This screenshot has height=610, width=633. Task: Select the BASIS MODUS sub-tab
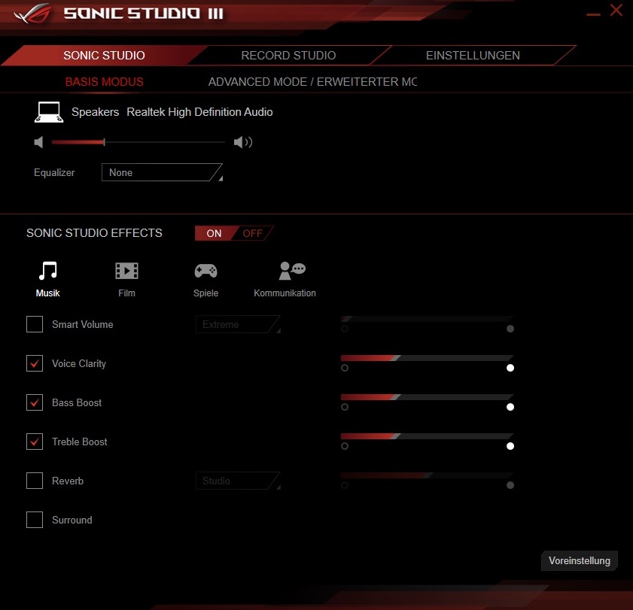point(104,82)
